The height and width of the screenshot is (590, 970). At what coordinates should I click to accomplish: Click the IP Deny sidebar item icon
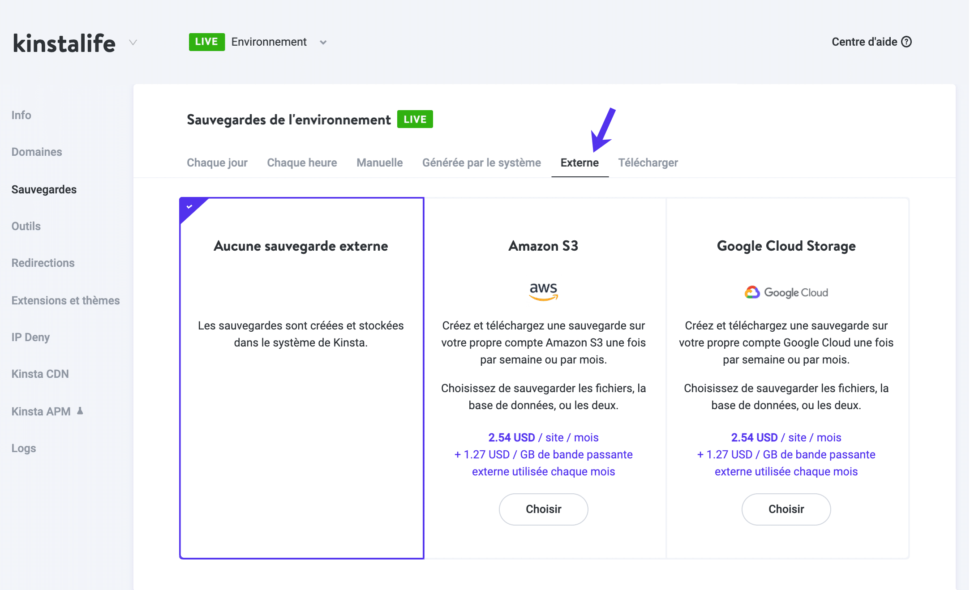[30, 337]
